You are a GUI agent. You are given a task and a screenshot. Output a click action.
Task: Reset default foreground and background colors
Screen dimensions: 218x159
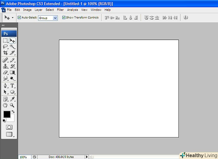click(x=4, y=121)
